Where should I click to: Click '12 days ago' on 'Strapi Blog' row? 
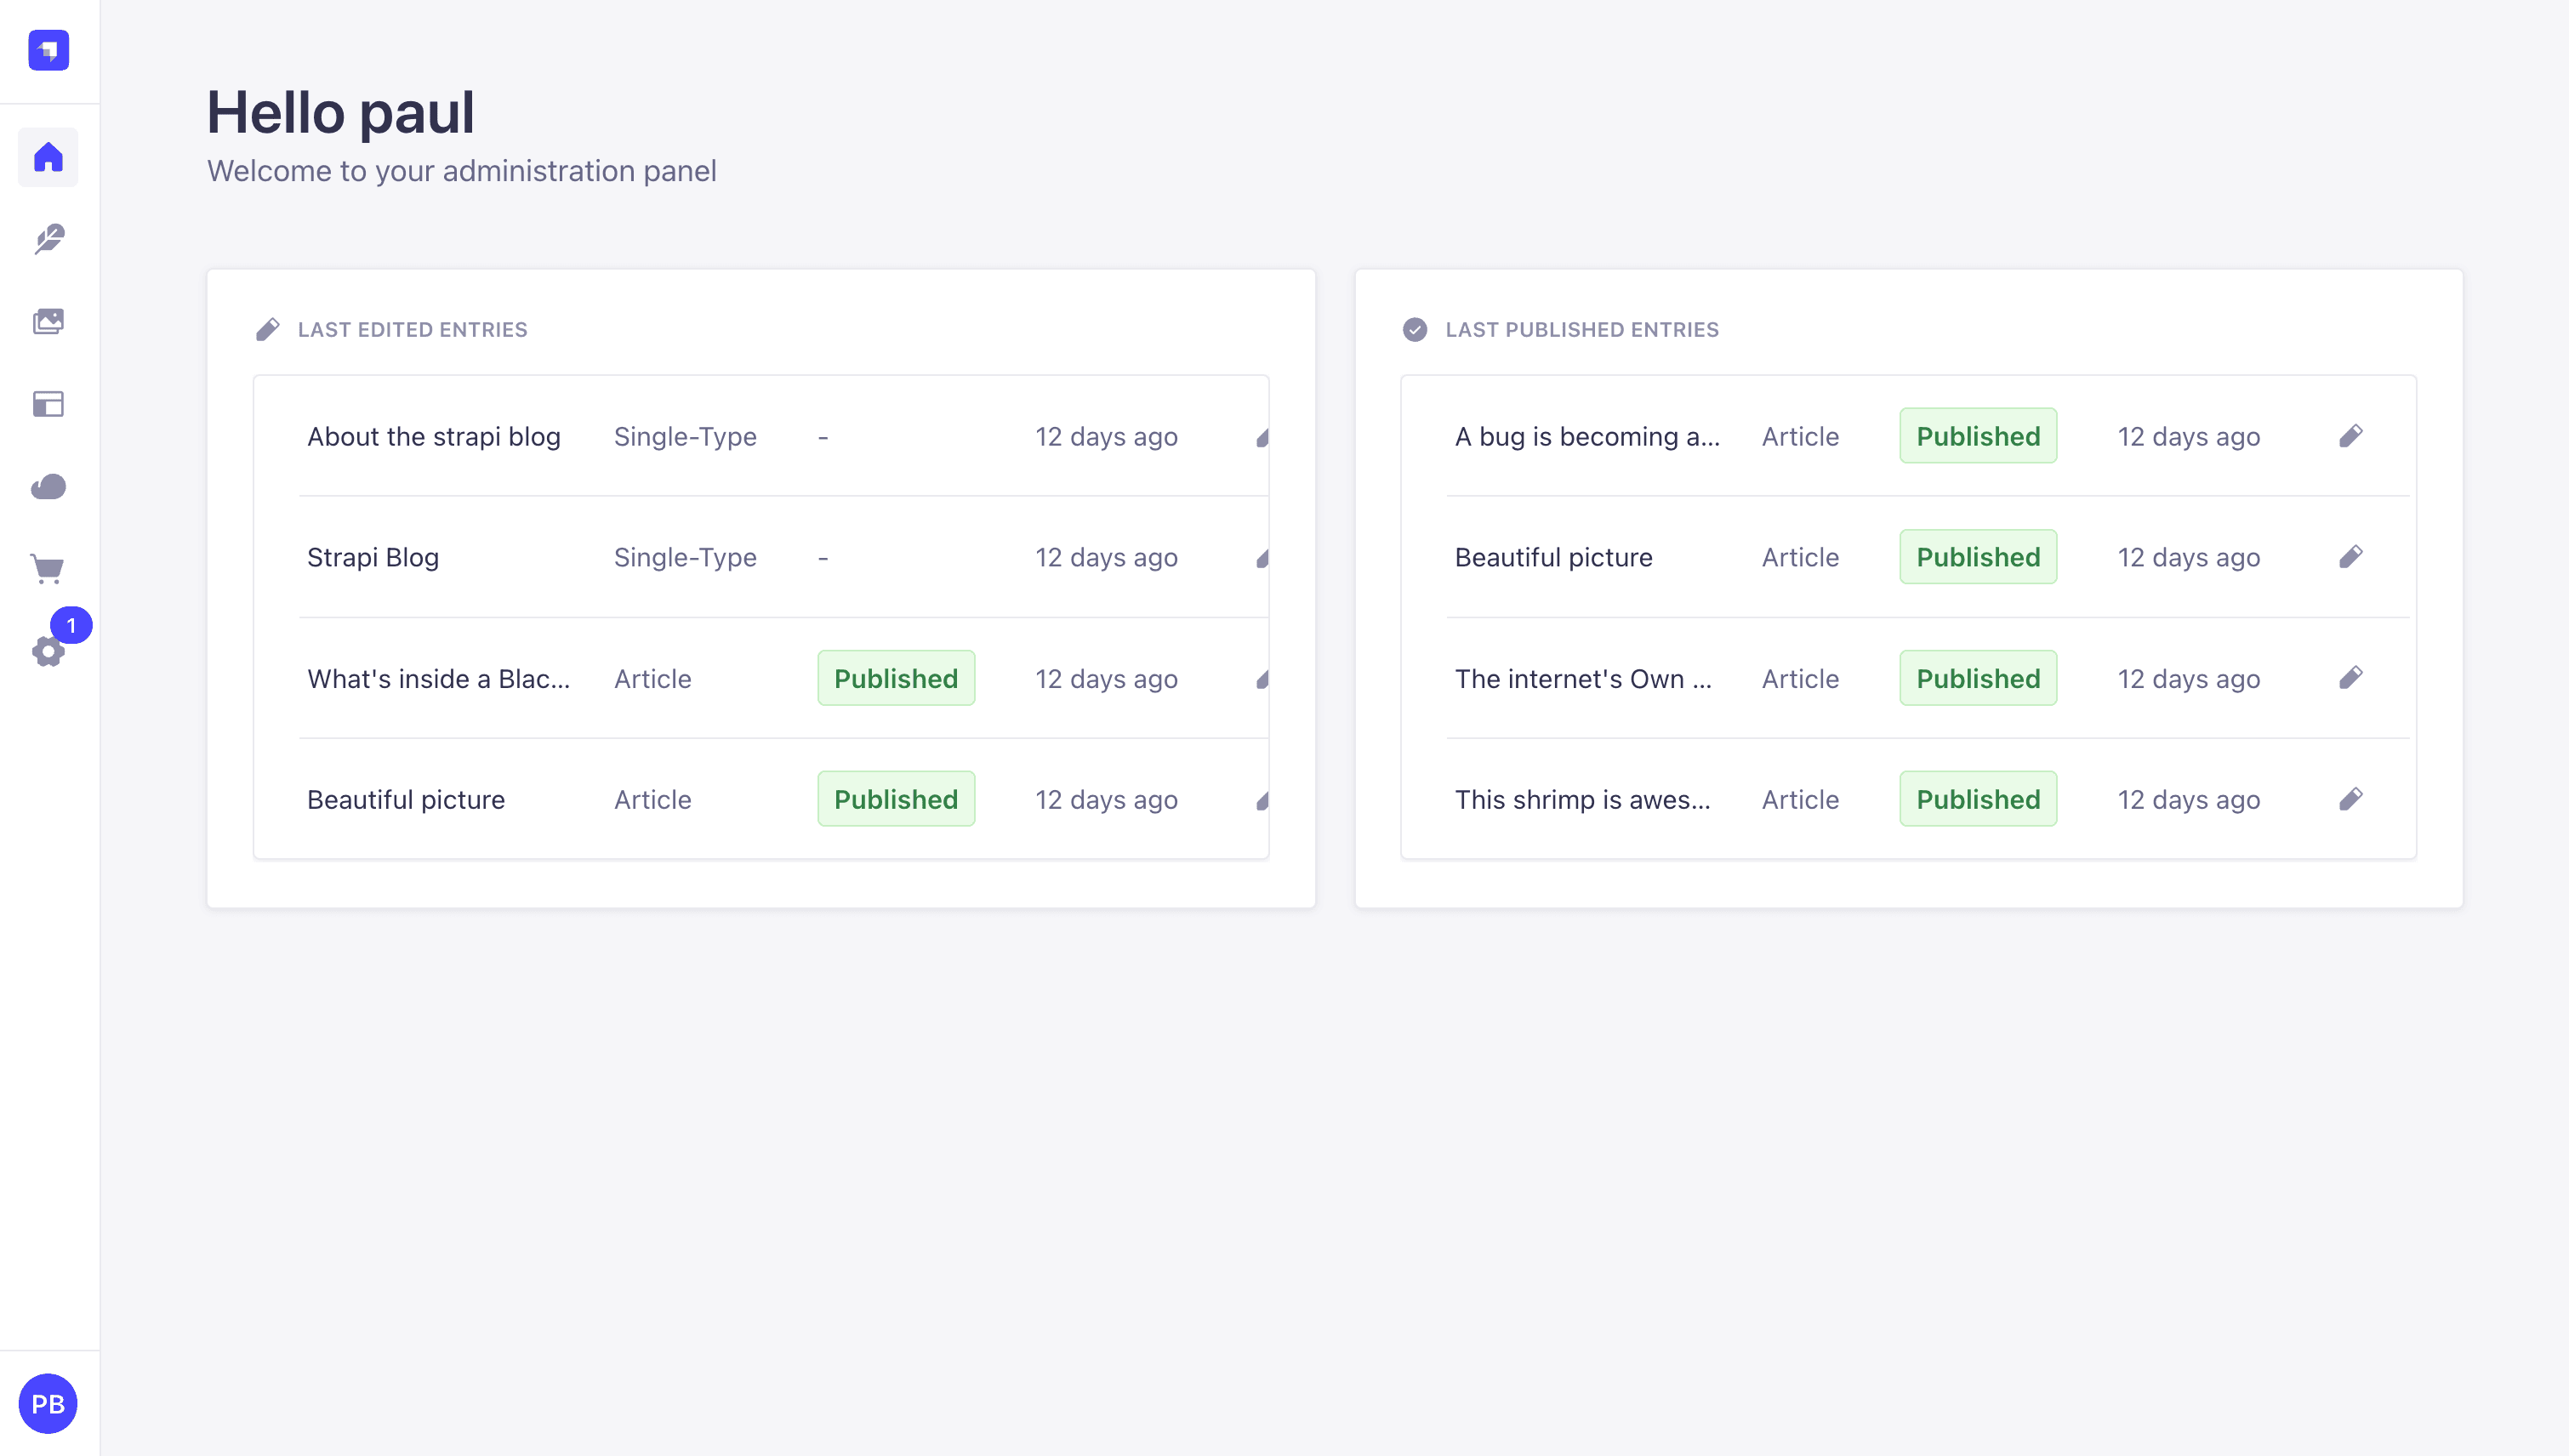pos(1106,558)
